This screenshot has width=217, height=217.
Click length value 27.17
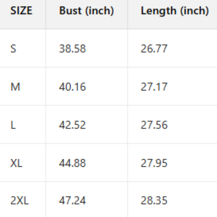[154, 87]
